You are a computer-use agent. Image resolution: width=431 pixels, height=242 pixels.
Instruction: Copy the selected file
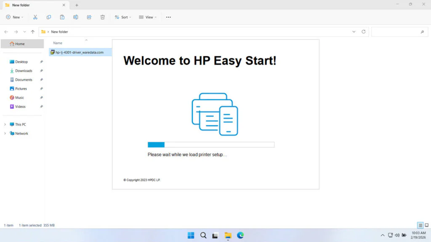point(49,17)
